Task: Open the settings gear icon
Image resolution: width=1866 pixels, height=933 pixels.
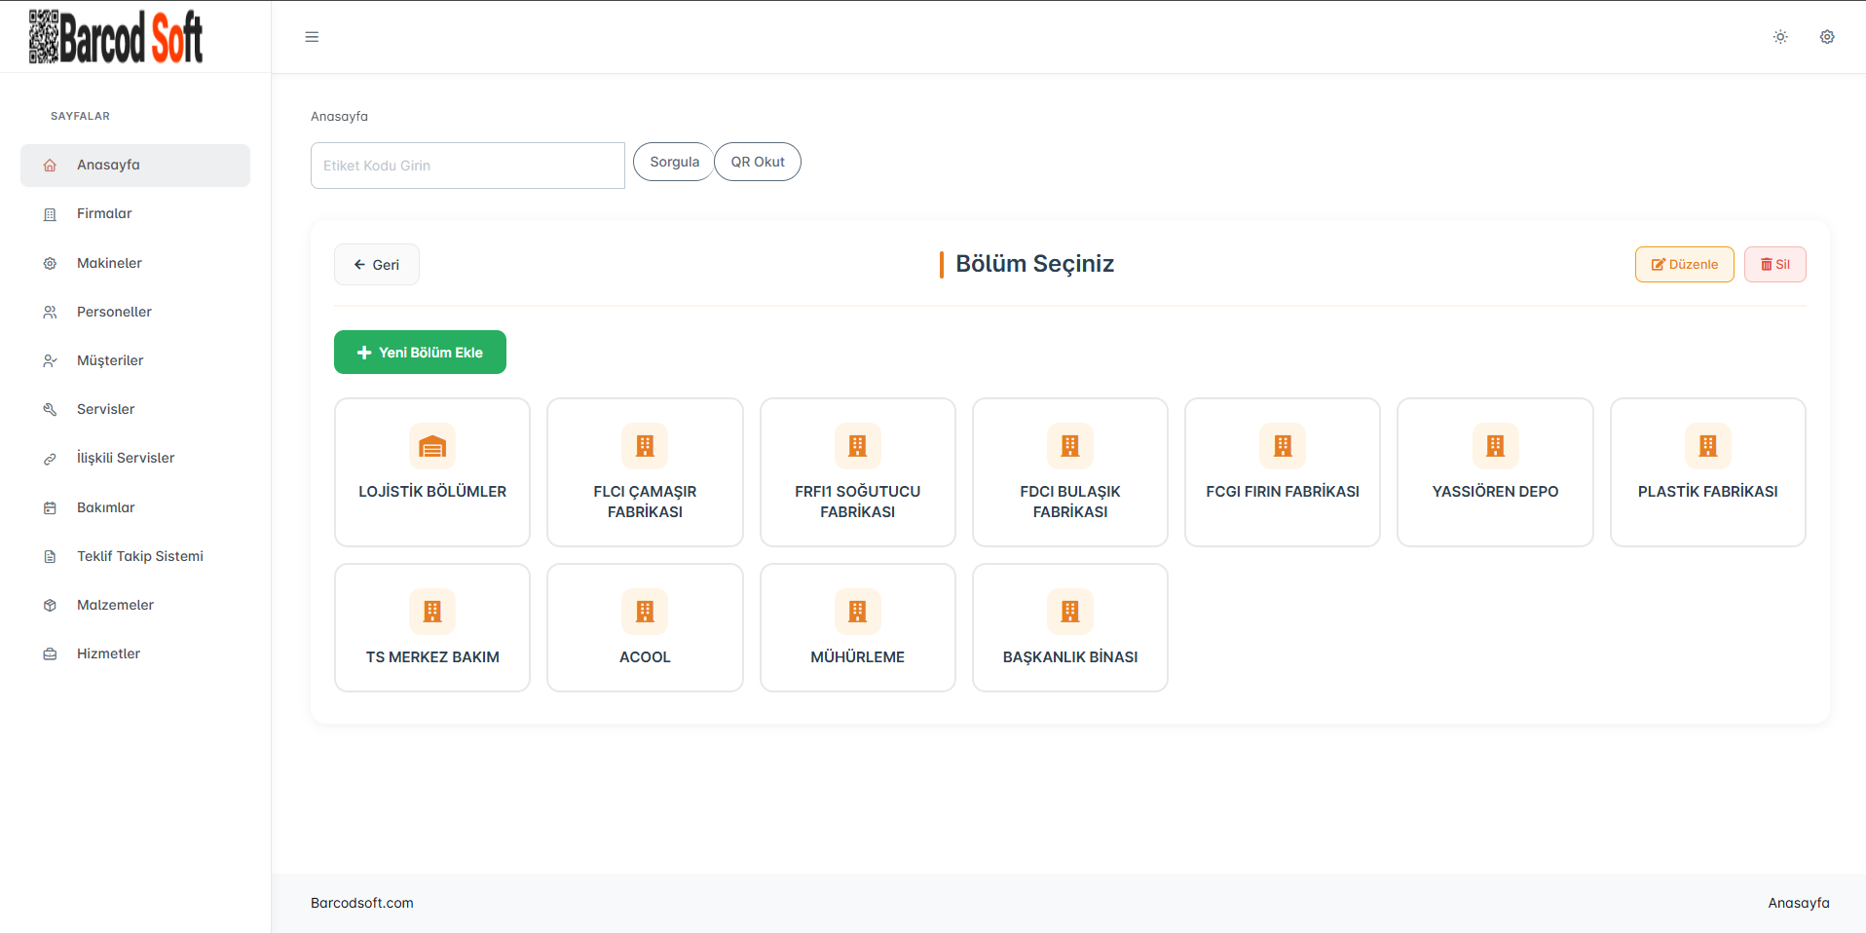Action: (x=1827, y=37)
